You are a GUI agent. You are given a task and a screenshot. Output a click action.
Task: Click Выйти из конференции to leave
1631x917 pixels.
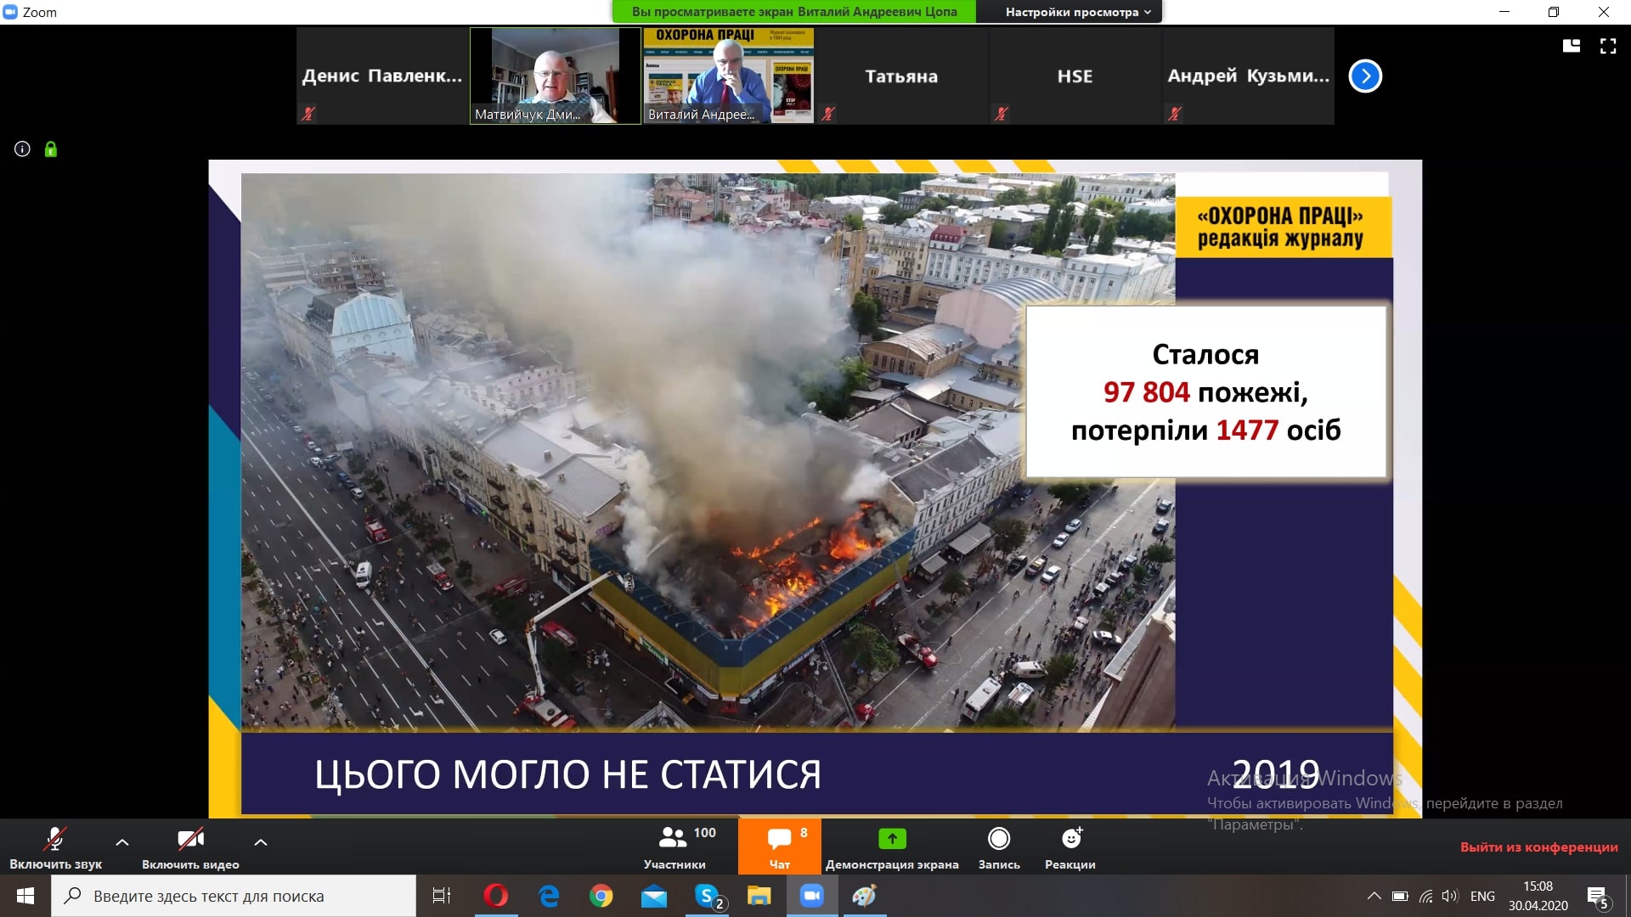pyautogui.click(x=1539, y=847)
